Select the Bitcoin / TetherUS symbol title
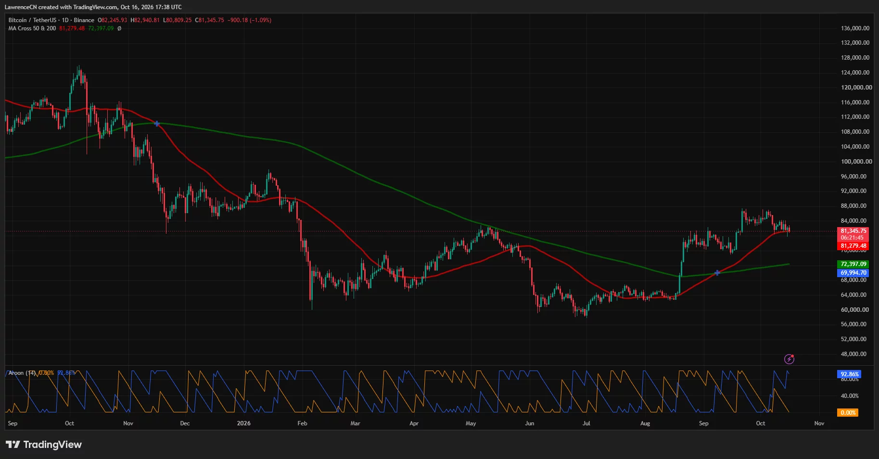 click(32, 20)
